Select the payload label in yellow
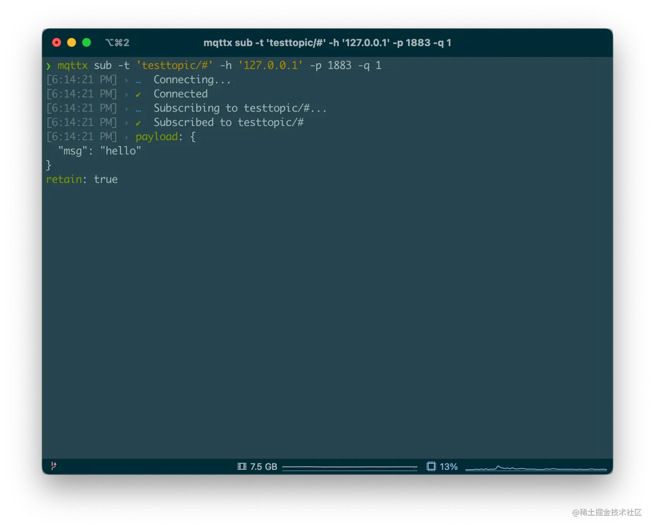The image size is (655, 530). (x=157, y=136)
